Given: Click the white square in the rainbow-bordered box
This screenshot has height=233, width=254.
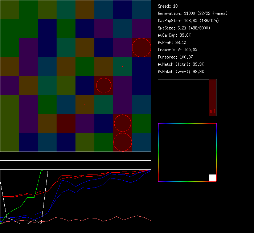Looking at the screenshot, I should [213, 178].
